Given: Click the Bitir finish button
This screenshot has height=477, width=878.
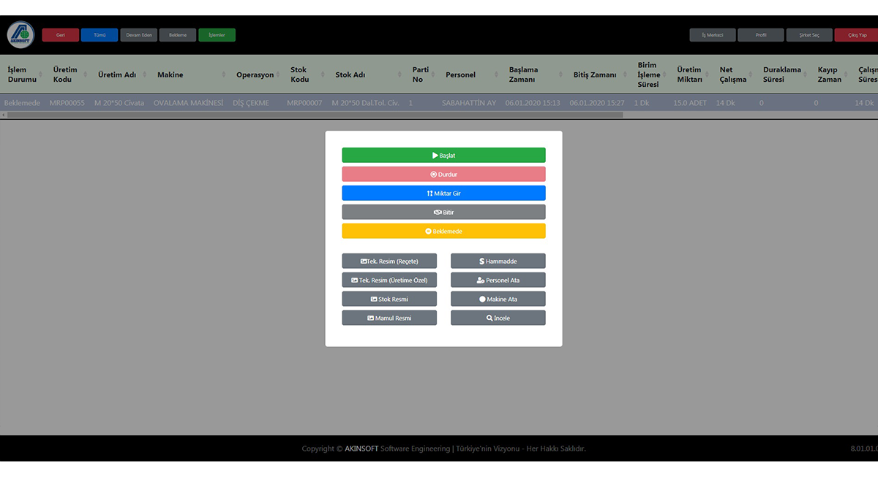Looking at the screenshot, I should (x=443, y=213).
